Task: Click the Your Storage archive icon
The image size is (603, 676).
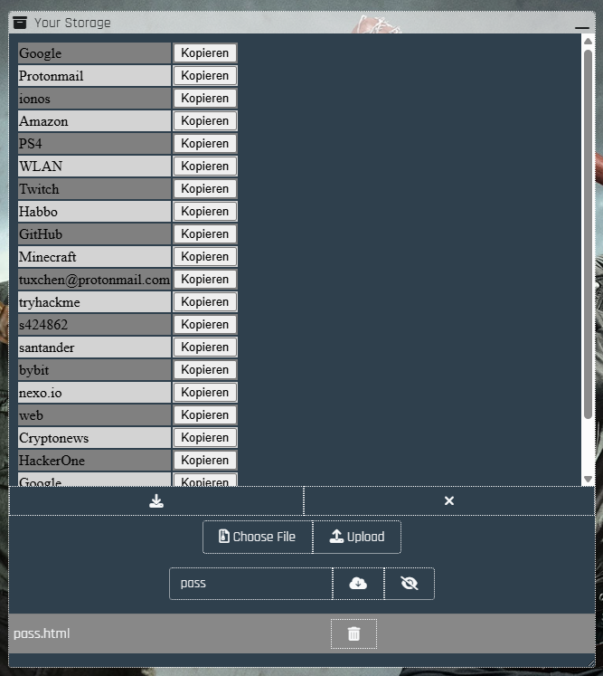Action: 20,23
